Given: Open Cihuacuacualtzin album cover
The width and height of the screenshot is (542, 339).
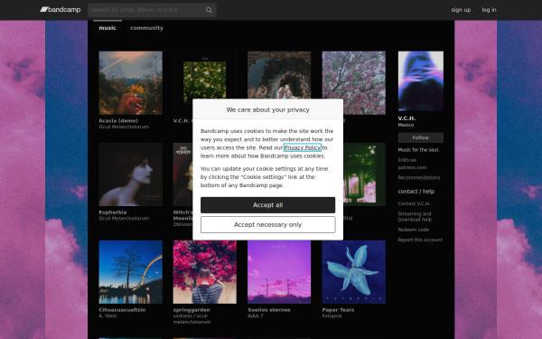Looking at the screenshot, I should (x=131, y=272).
